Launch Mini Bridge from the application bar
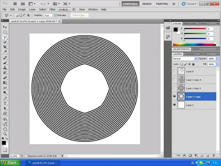The image size is (221, 166). pyautogui.click(x=23, y=4)
